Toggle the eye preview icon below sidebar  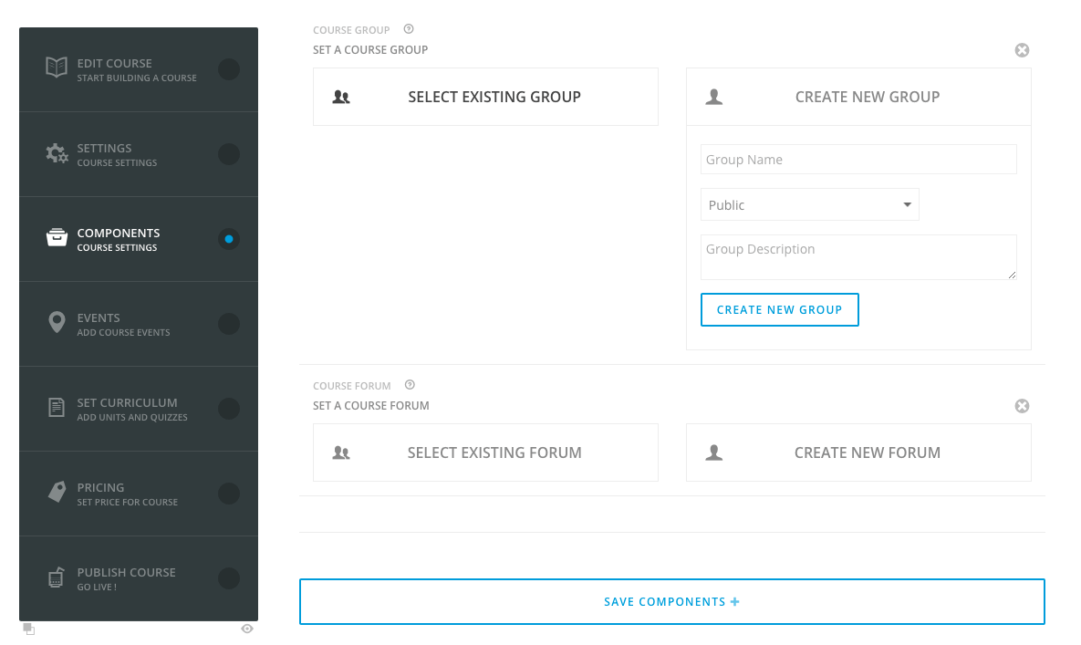click(x=247, y=629)
